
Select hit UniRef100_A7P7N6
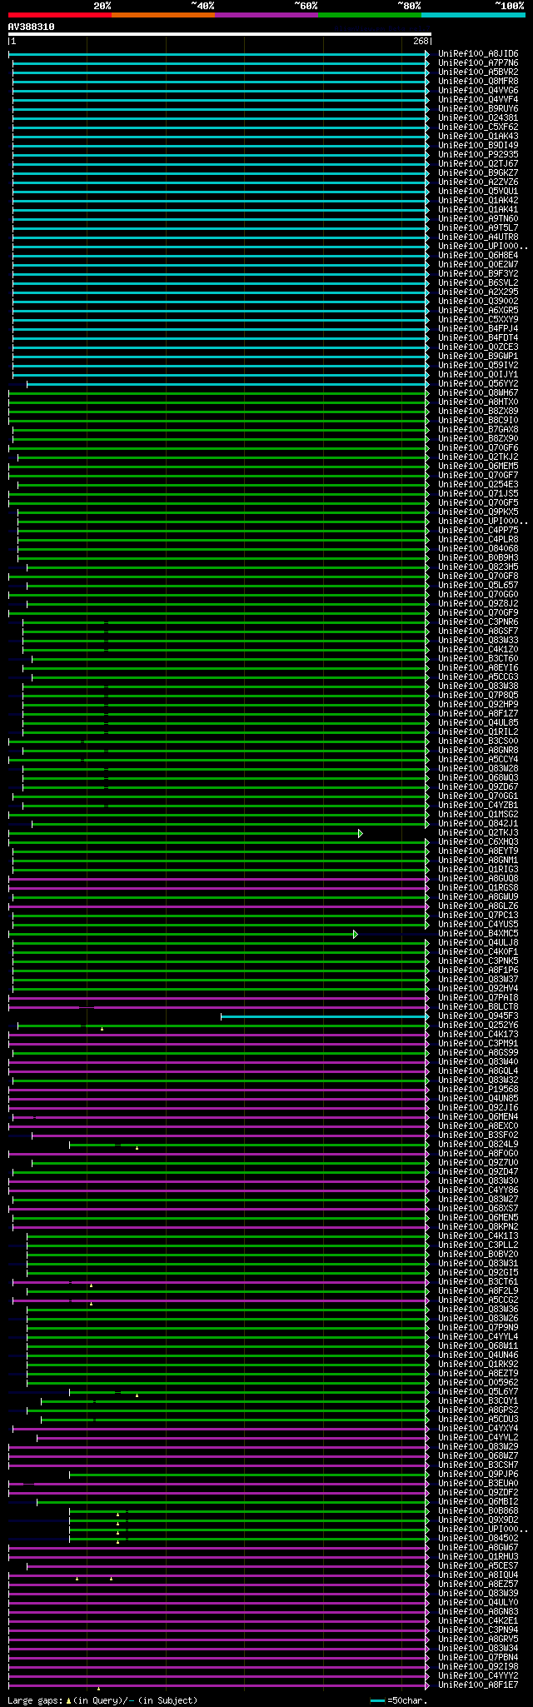tap(478, 63)
